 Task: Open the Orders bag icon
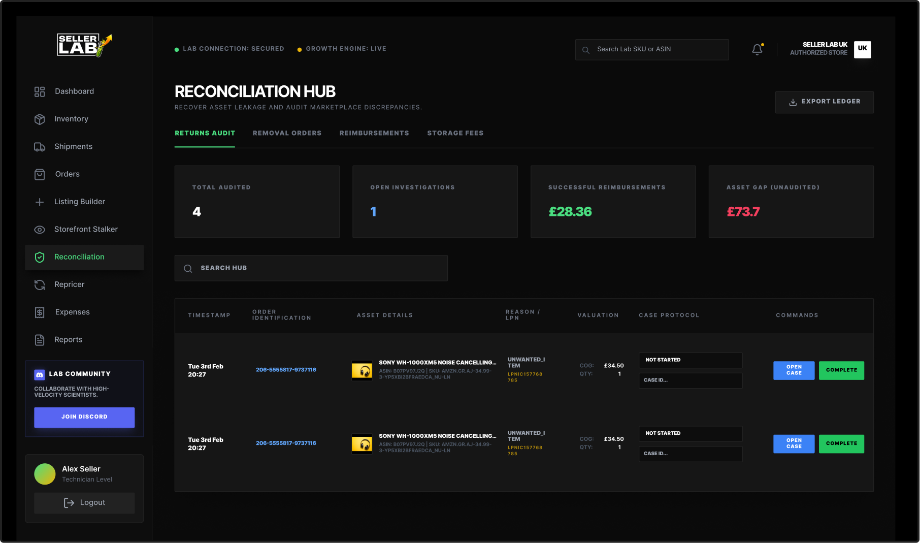(40, 174)
